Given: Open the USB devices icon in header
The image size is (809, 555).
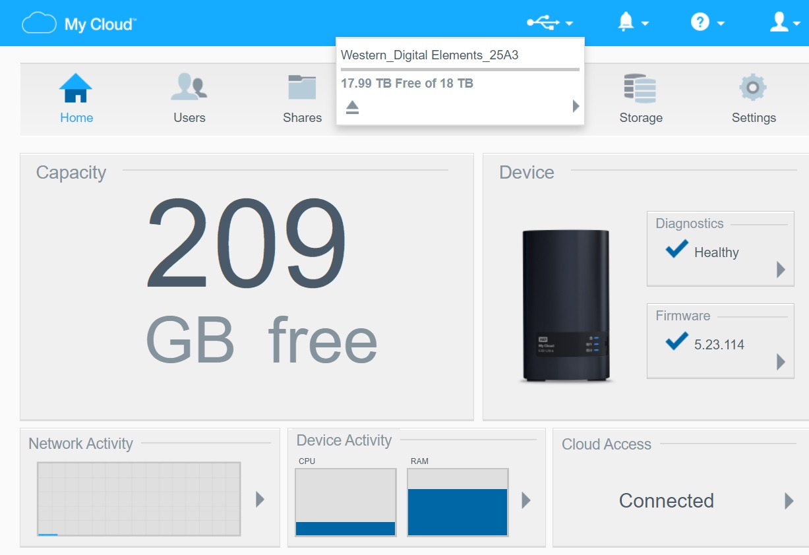Looking at the screenshot, I should (x=543, y=22).
